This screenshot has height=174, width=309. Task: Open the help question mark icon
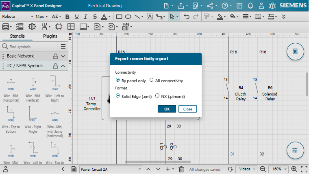(225, 6)
